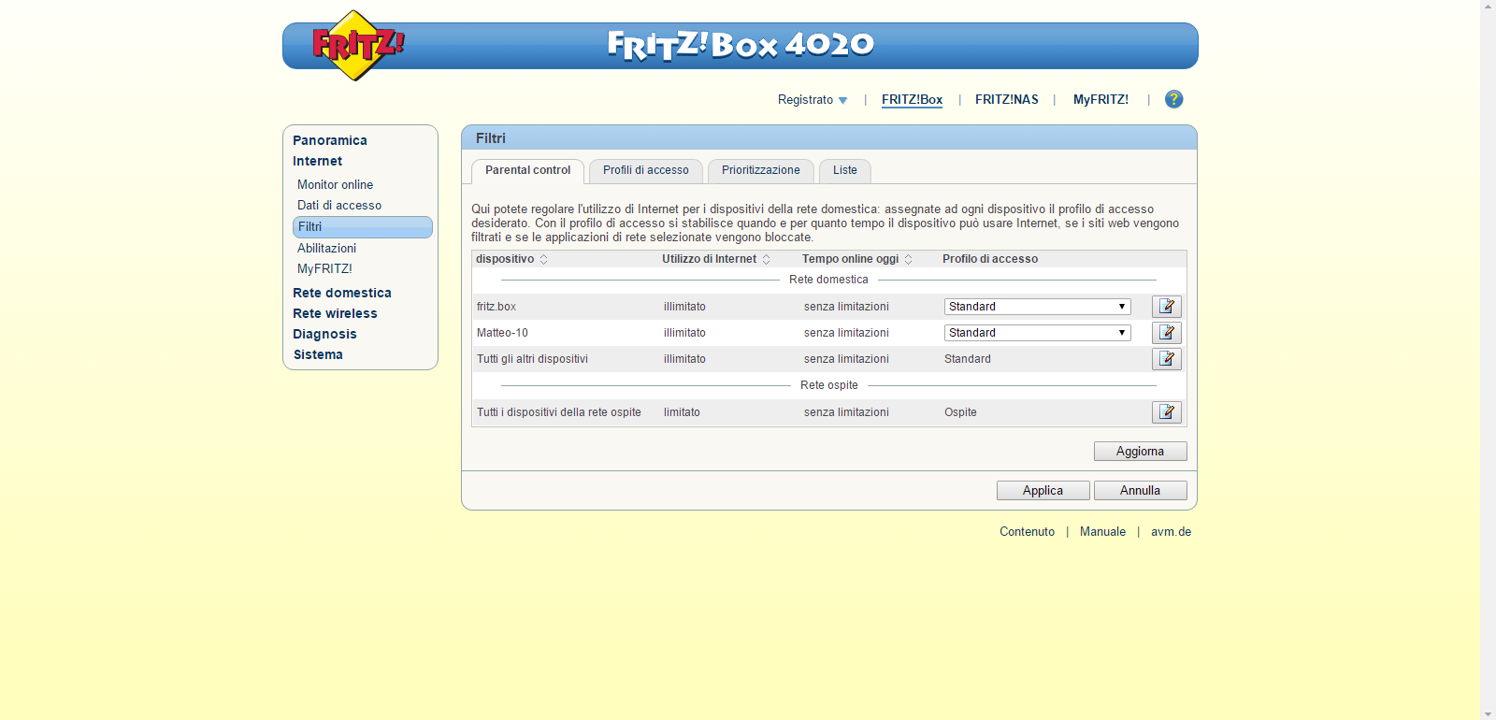This screenshot has width=1496, height=720.
Task: Open Dati di accesso in the sidebar
Action: 339,206
